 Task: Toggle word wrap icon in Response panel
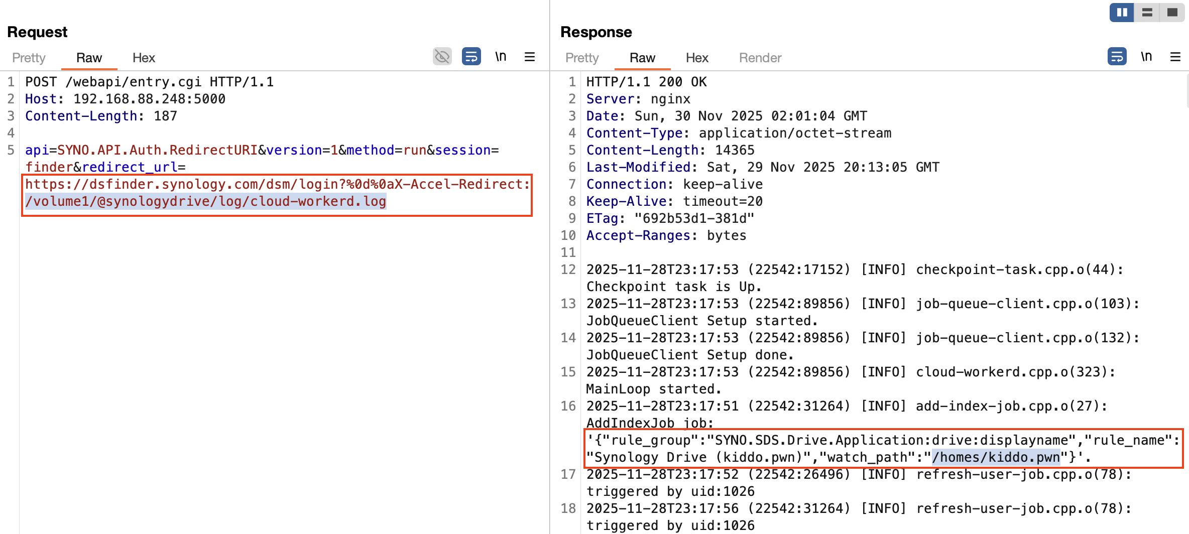(1117, 57)
